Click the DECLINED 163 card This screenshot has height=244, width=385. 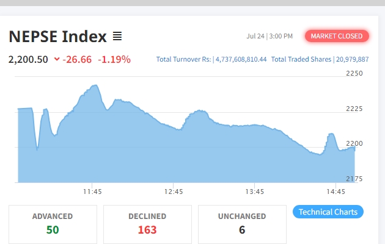147,223
